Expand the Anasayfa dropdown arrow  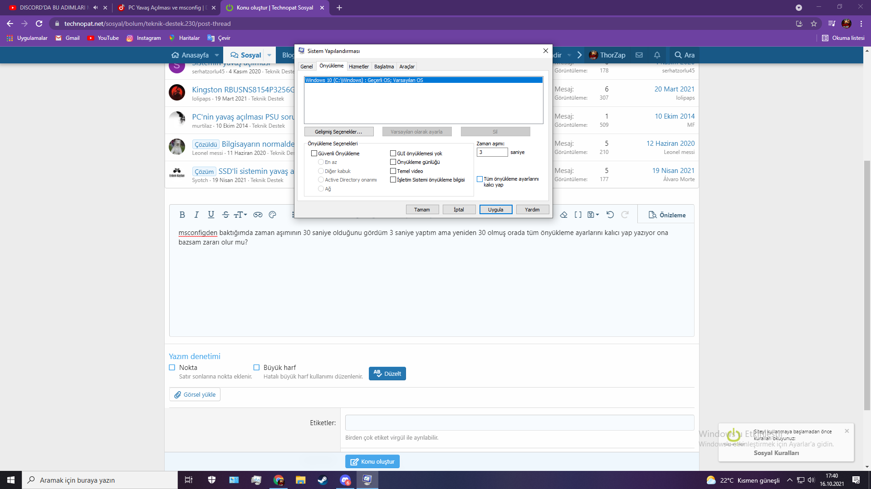point(217,55)
